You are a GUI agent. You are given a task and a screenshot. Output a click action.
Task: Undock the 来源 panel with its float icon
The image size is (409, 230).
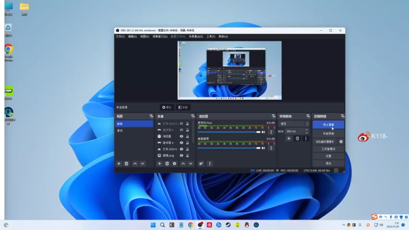click(193, 117)
